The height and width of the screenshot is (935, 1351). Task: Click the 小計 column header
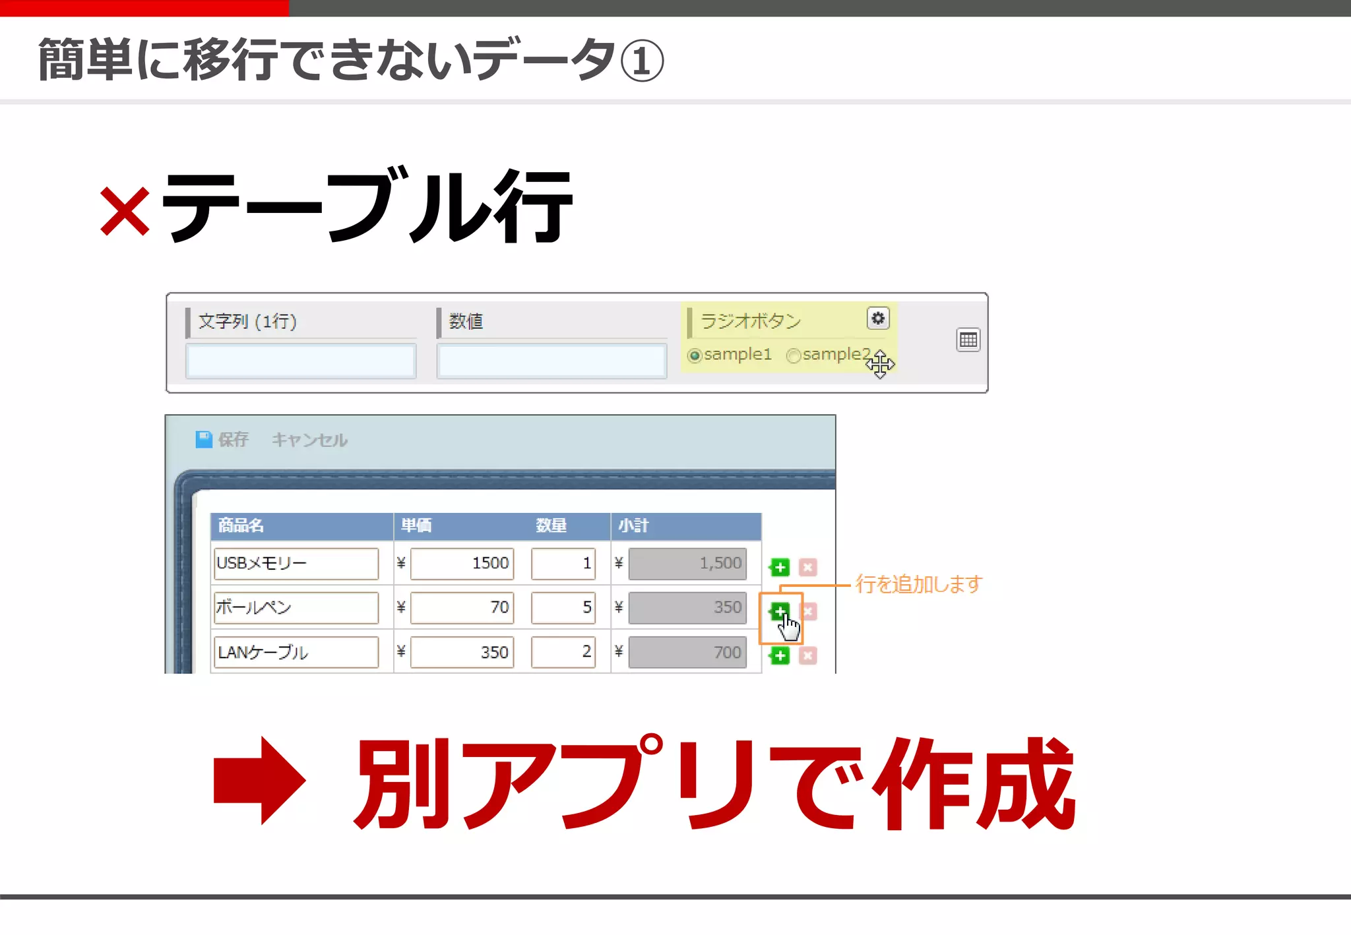coord(633,526)
